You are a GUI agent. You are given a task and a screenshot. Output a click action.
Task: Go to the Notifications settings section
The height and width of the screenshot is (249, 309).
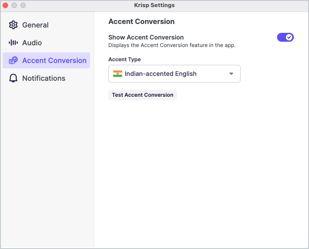[46, 78]
